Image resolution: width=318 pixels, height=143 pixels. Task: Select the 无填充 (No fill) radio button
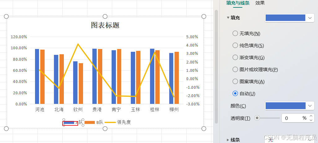pyautogui.click(x=235, y=34)
